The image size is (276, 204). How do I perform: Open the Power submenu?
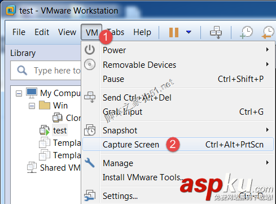click(178, 50)
